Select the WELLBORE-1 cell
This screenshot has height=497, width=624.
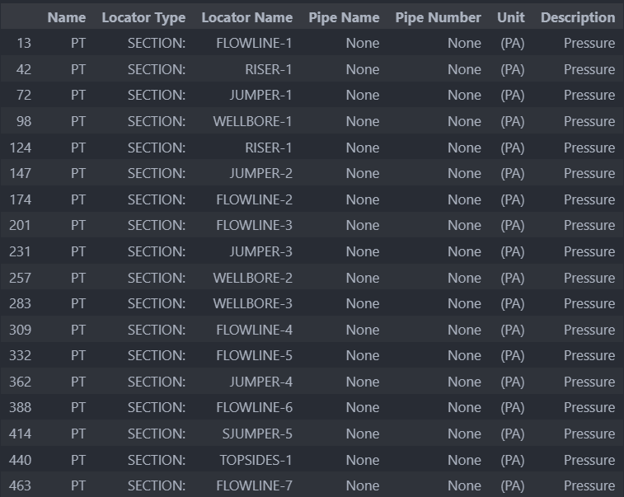253,121
